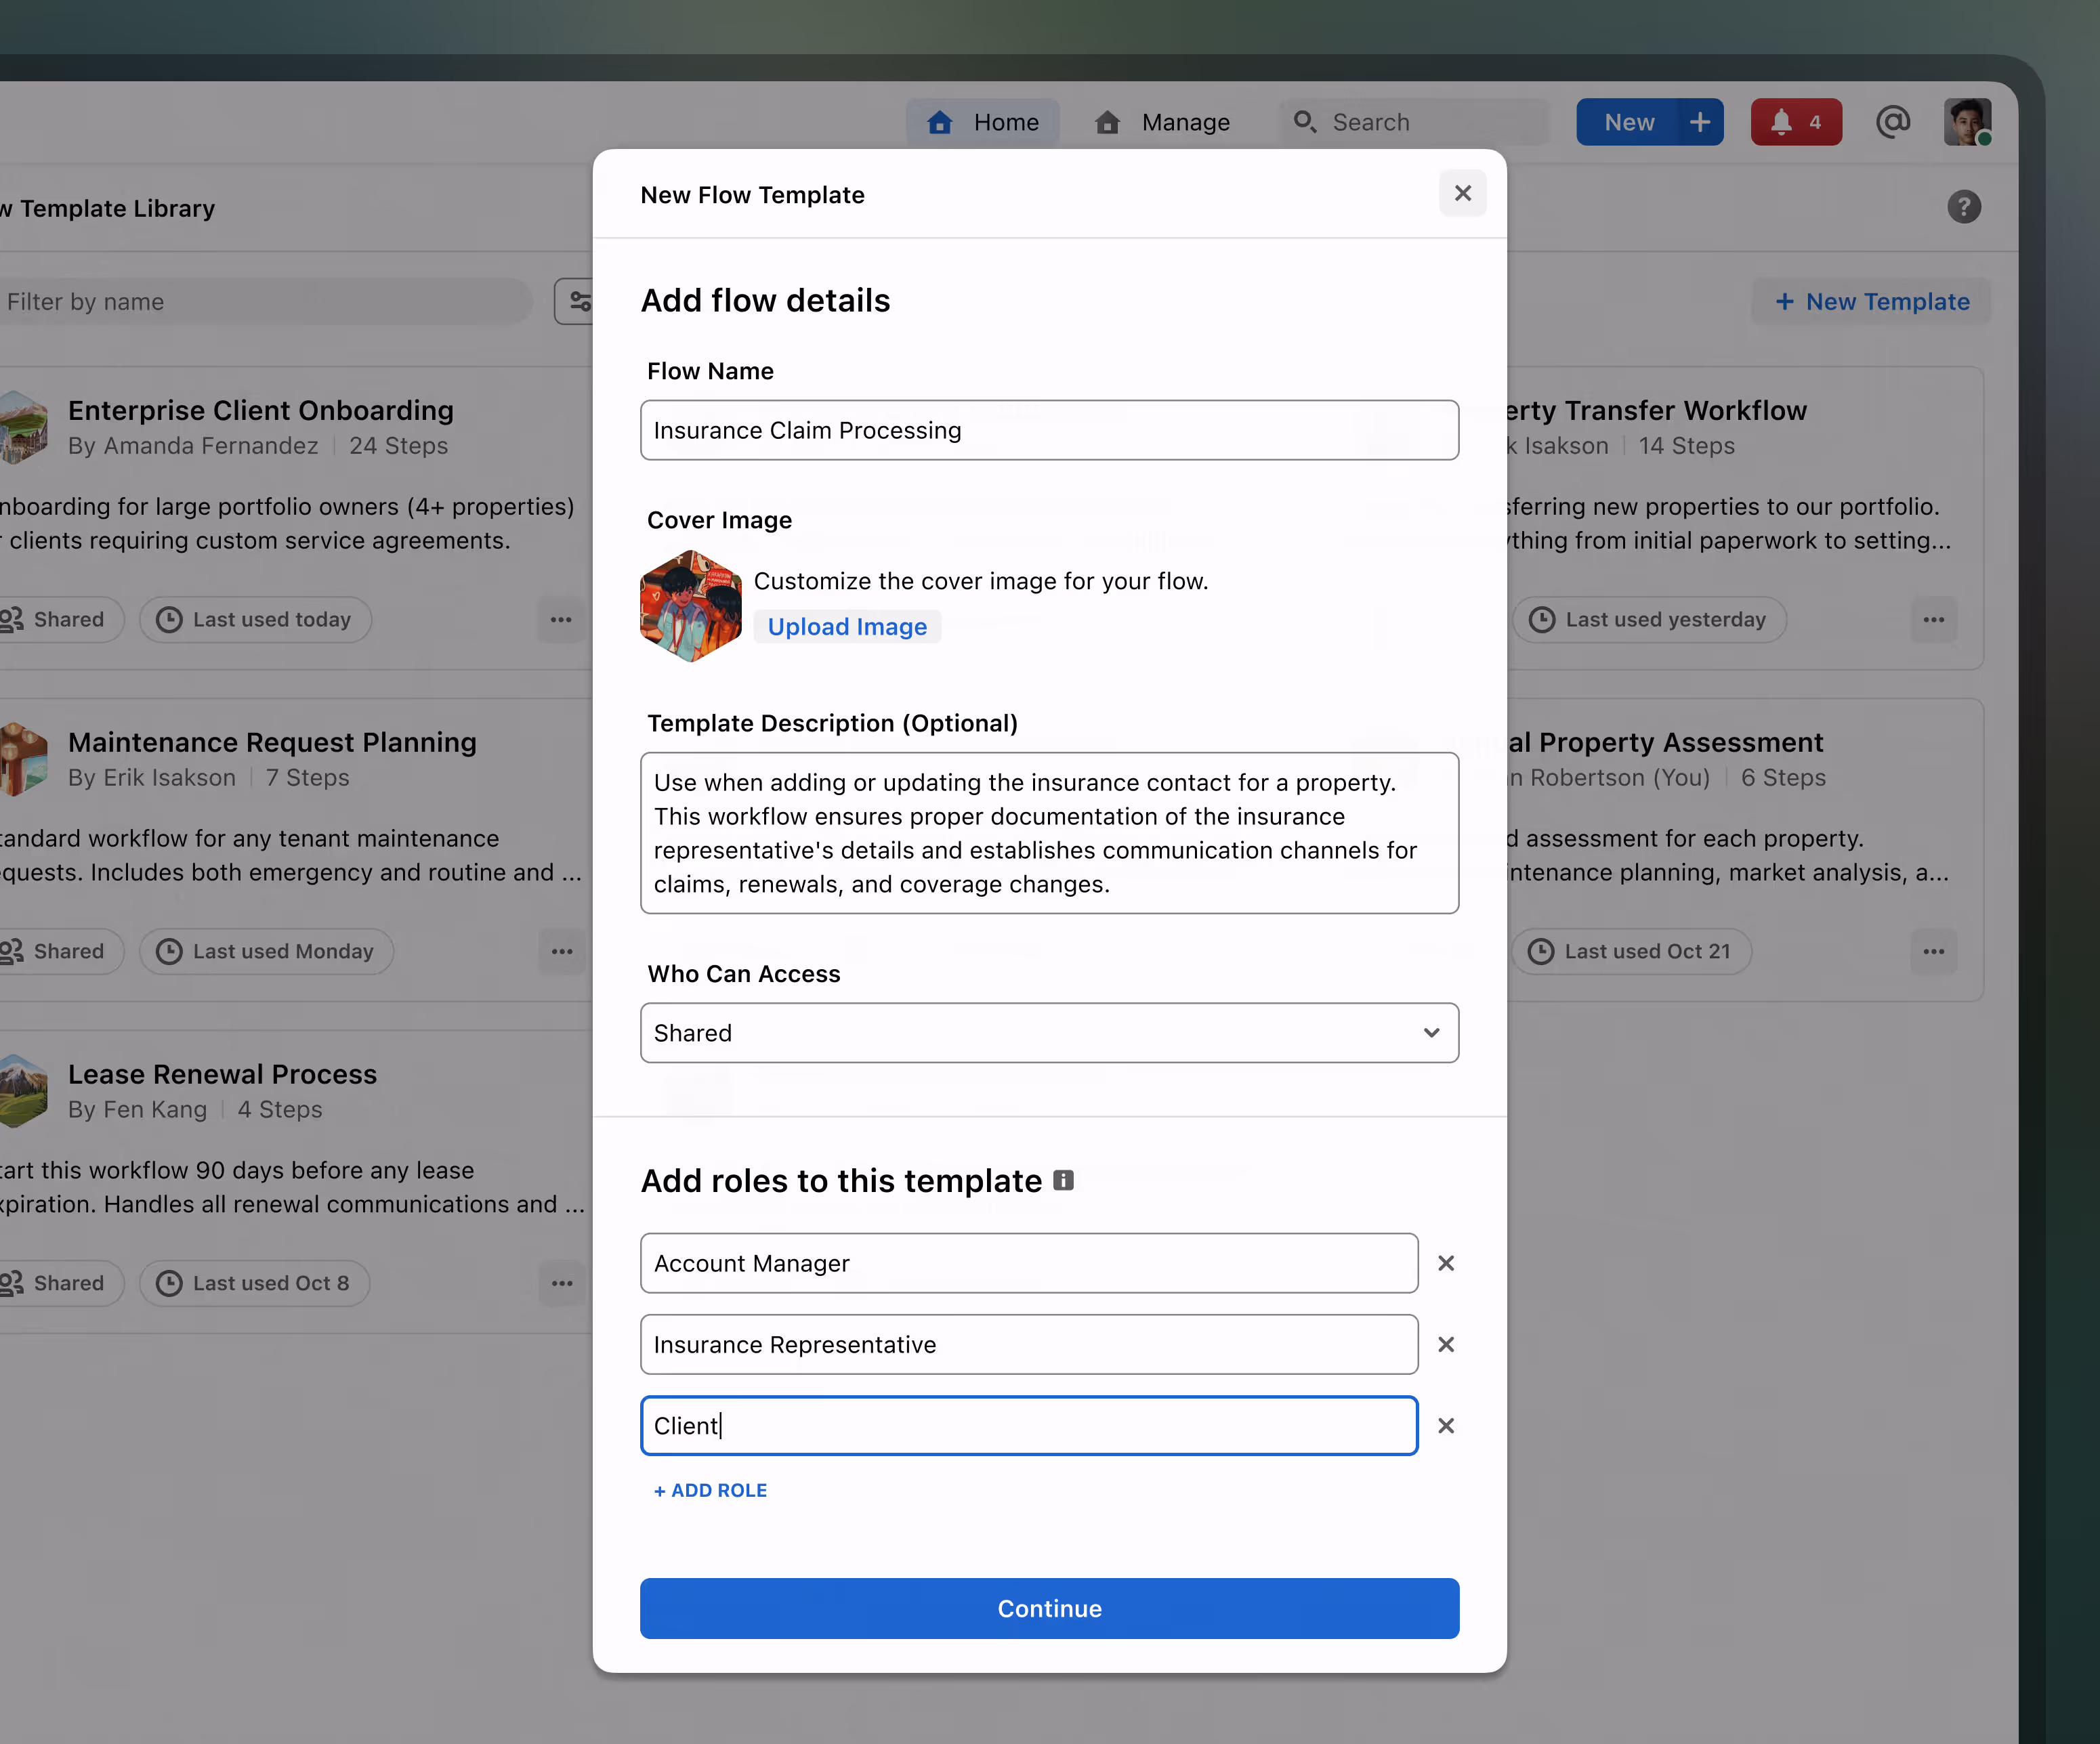
Task: Click the info icon beside Add roles heading
Action: [1063, 1180]
